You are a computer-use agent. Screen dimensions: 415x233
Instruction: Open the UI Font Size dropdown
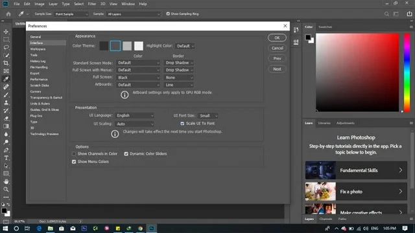(208, 116)
